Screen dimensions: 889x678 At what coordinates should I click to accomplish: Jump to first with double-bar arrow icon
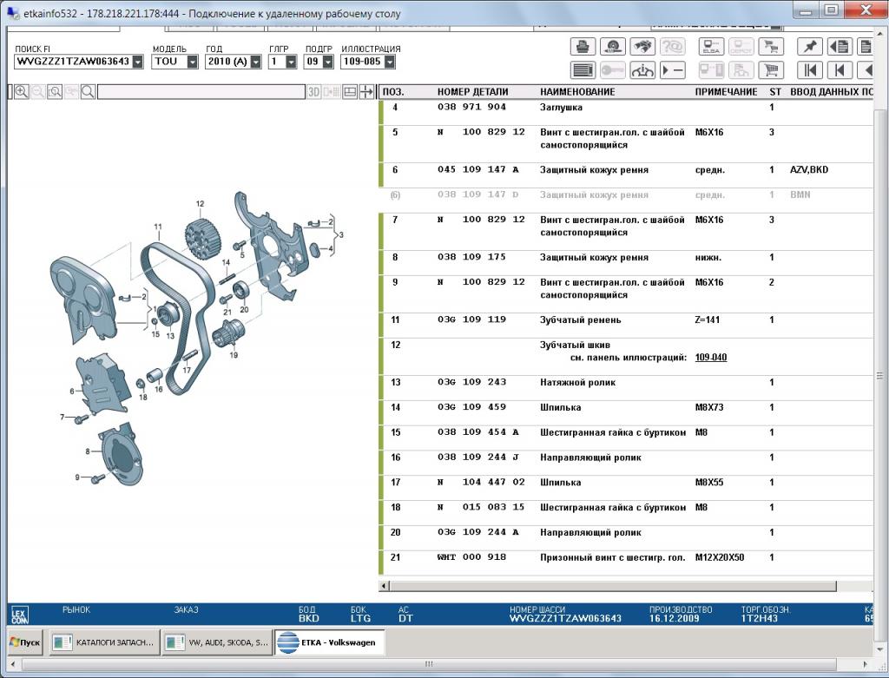pyautogui.click(x=810, y=70)
